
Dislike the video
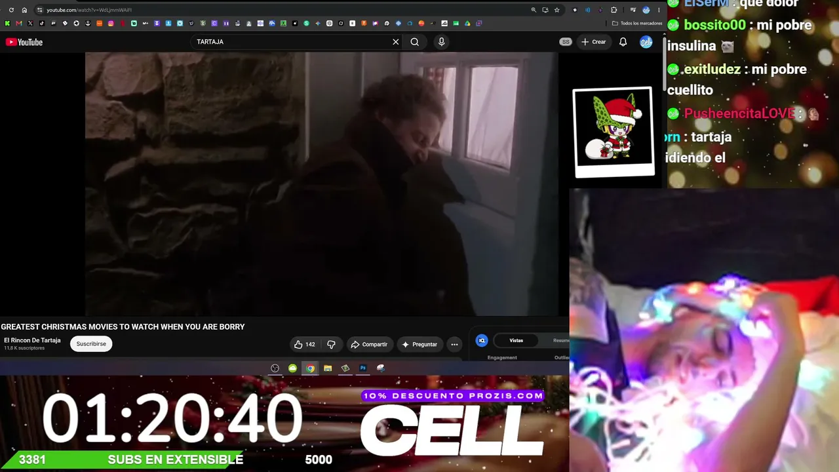pyautogui.click(x=331, y=344)
